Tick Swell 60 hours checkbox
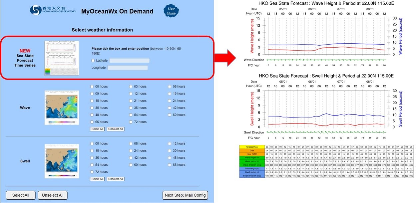Viewport: 417px width, 203px height. pyautogui.click(x=131, y=165)
